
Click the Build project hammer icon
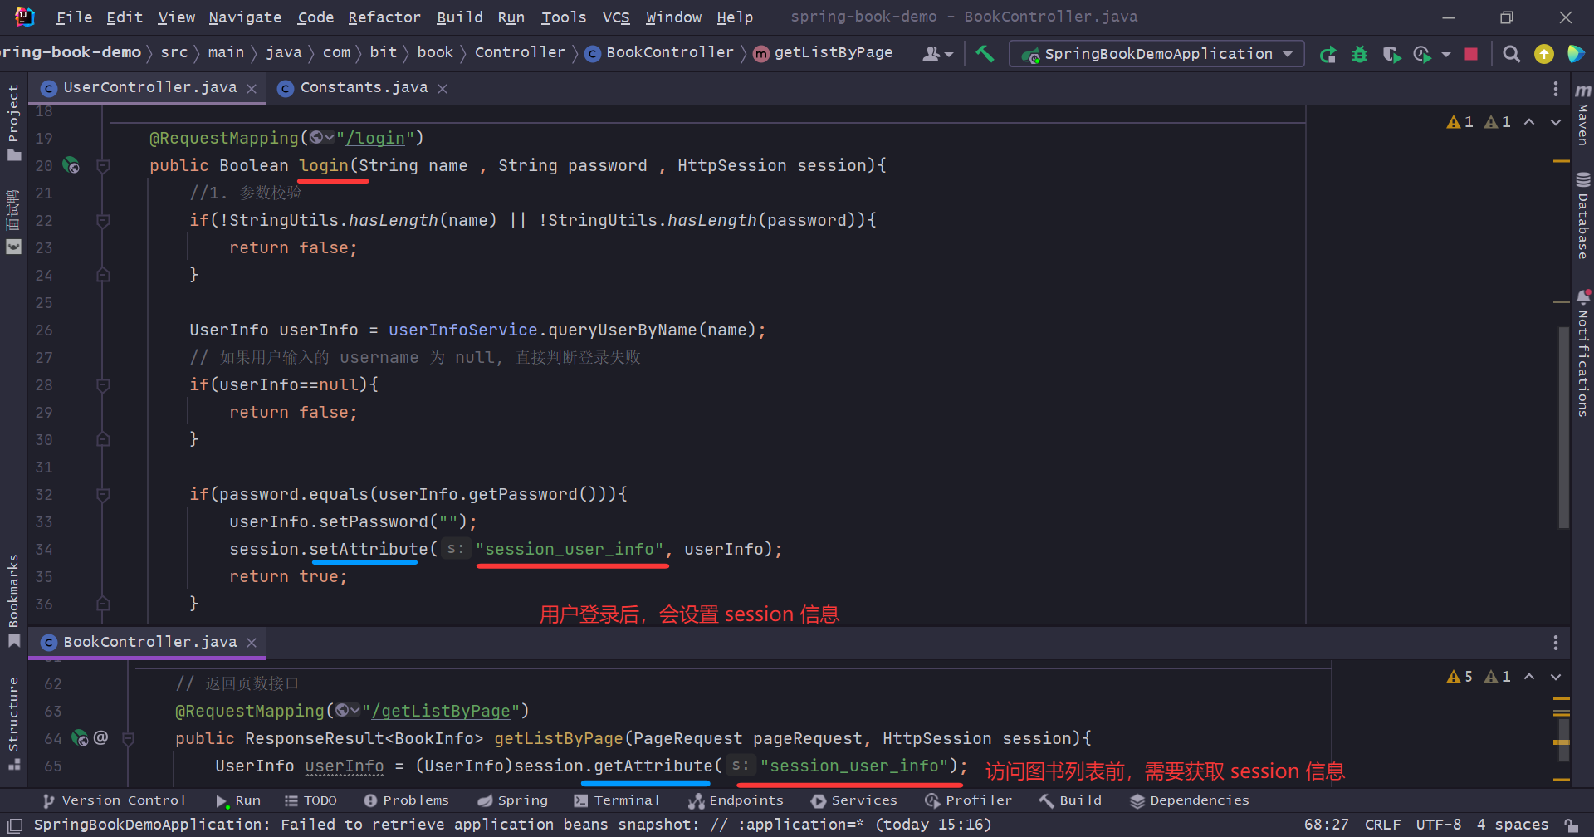pos(985,54)
